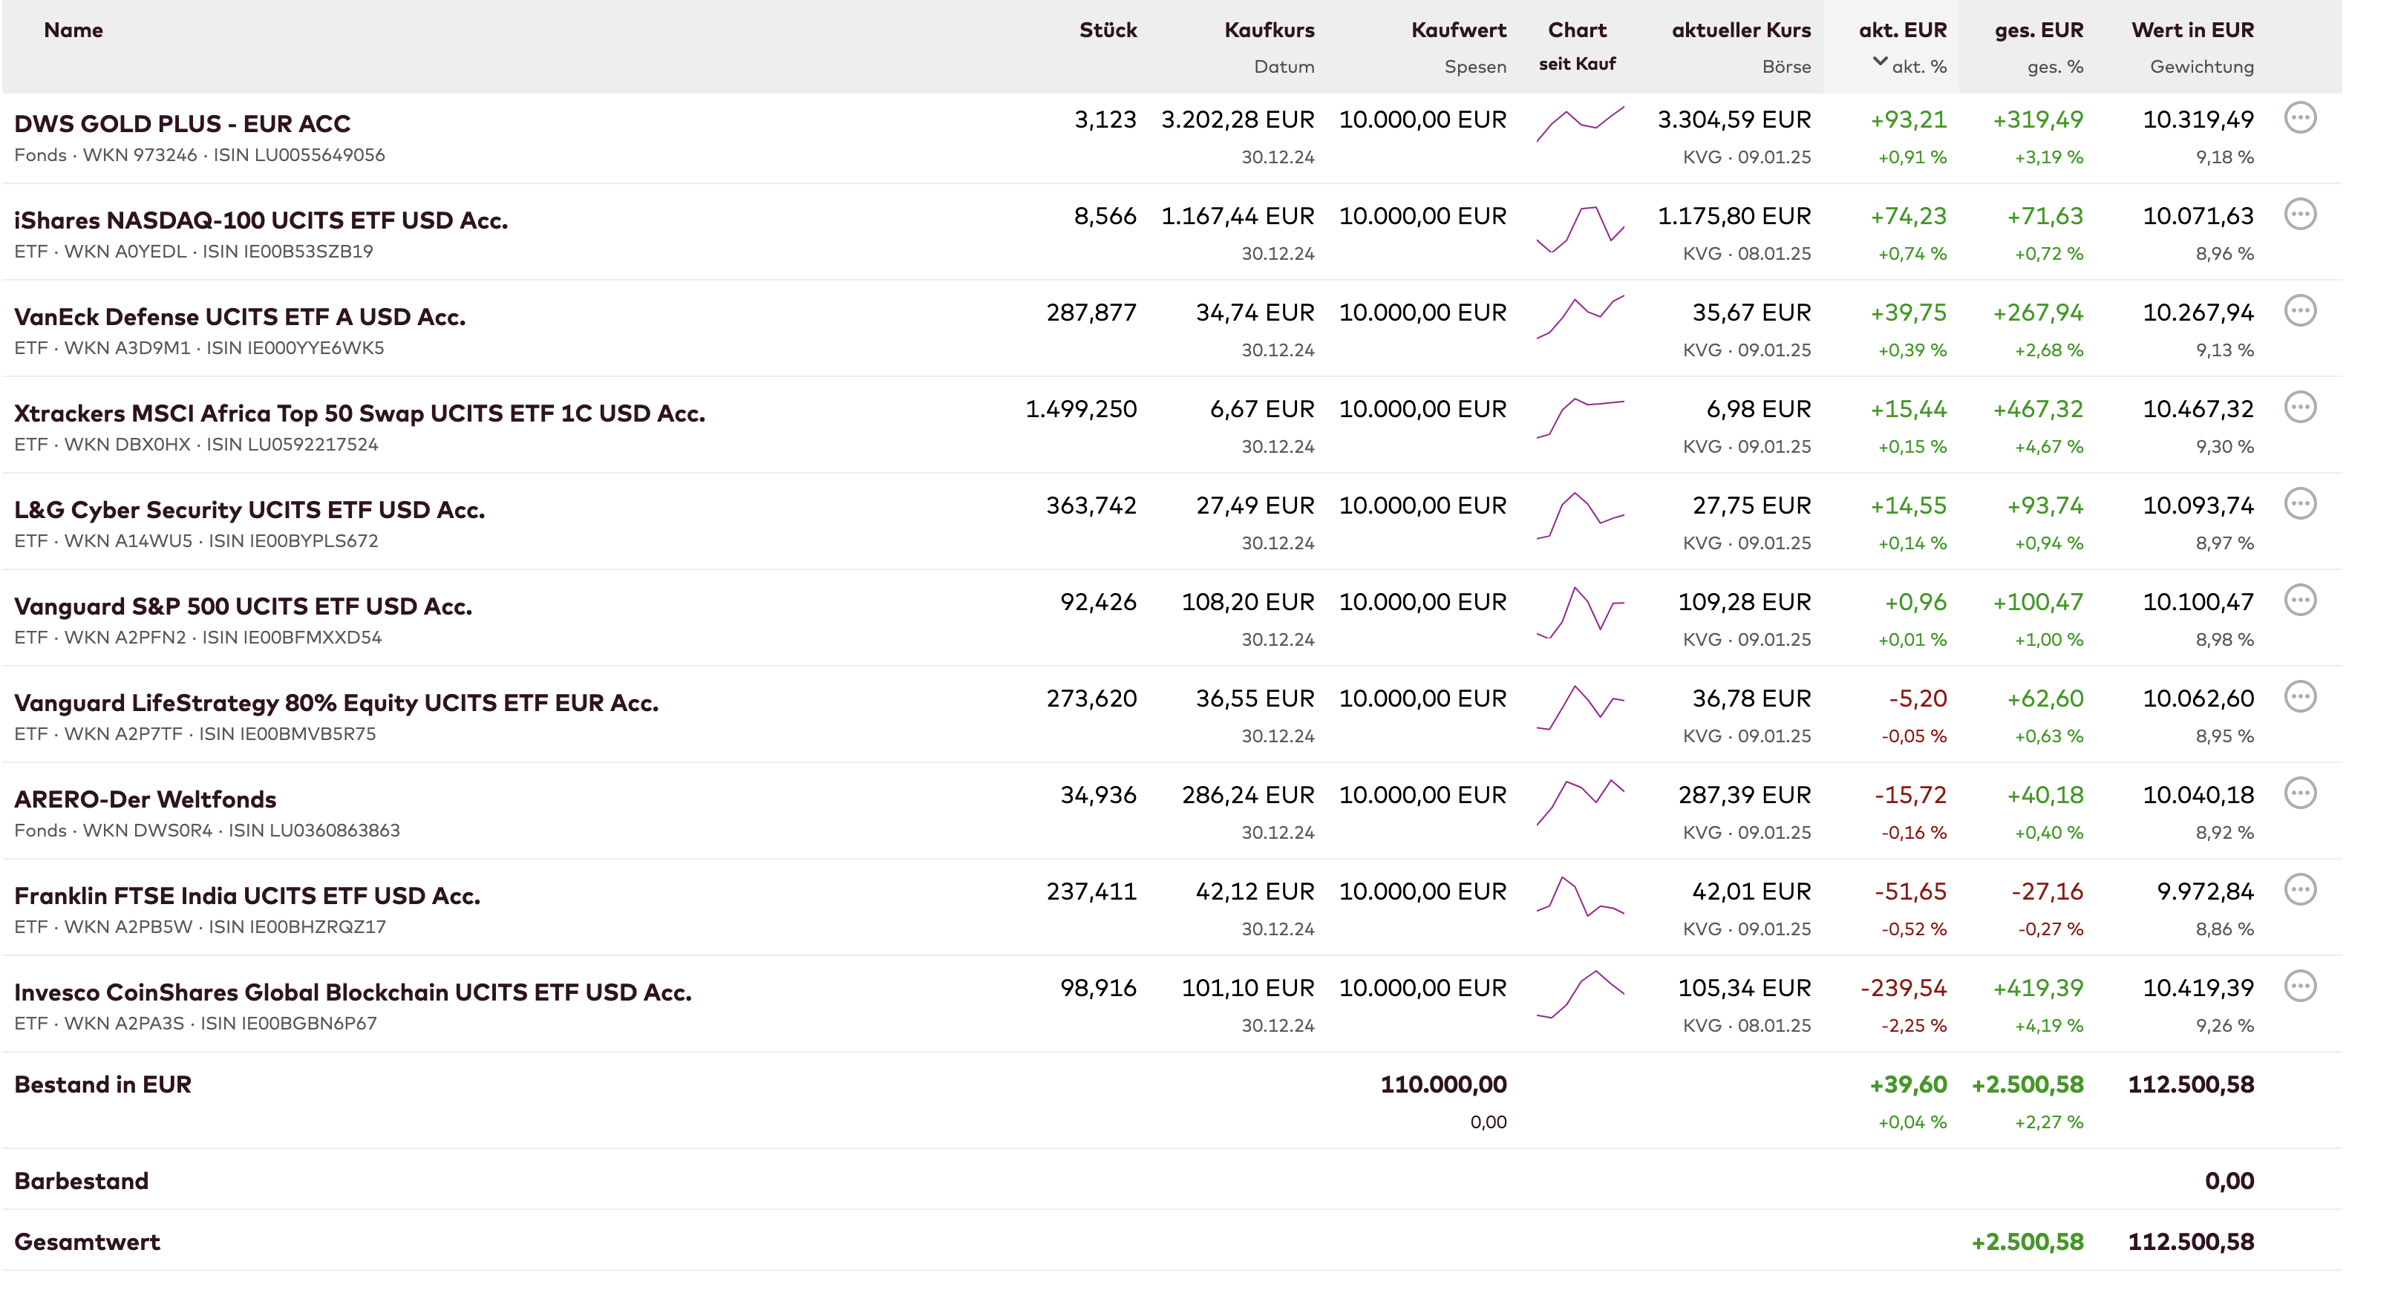This screenshot has height=1296, width=2398.
Task: Sort table by Name column header
Action: click(x=73, y=30)
